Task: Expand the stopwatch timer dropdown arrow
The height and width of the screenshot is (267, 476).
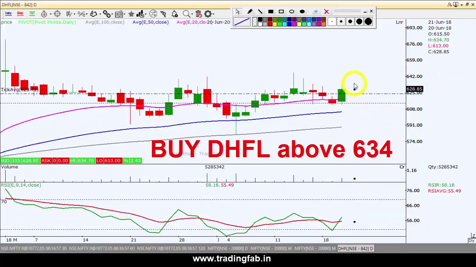Action: [51, 14]
